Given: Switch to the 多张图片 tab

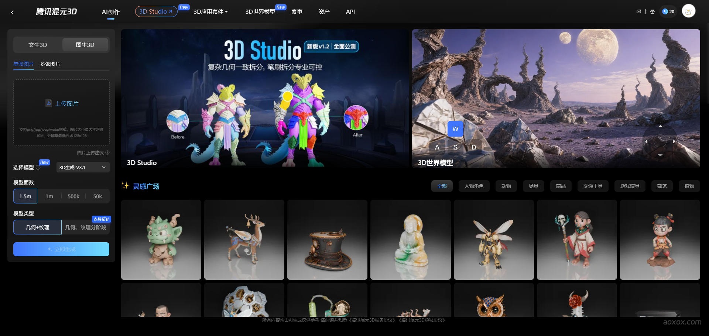Looking at the screenshot, I should [50, 64].
